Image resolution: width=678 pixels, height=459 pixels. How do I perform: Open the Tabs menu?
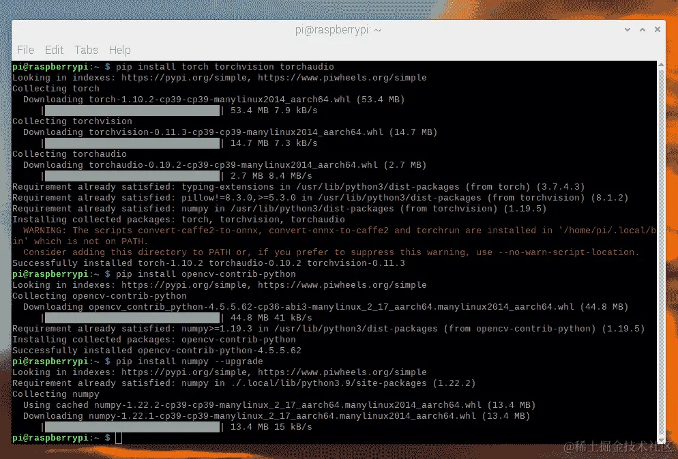(86, 50)
